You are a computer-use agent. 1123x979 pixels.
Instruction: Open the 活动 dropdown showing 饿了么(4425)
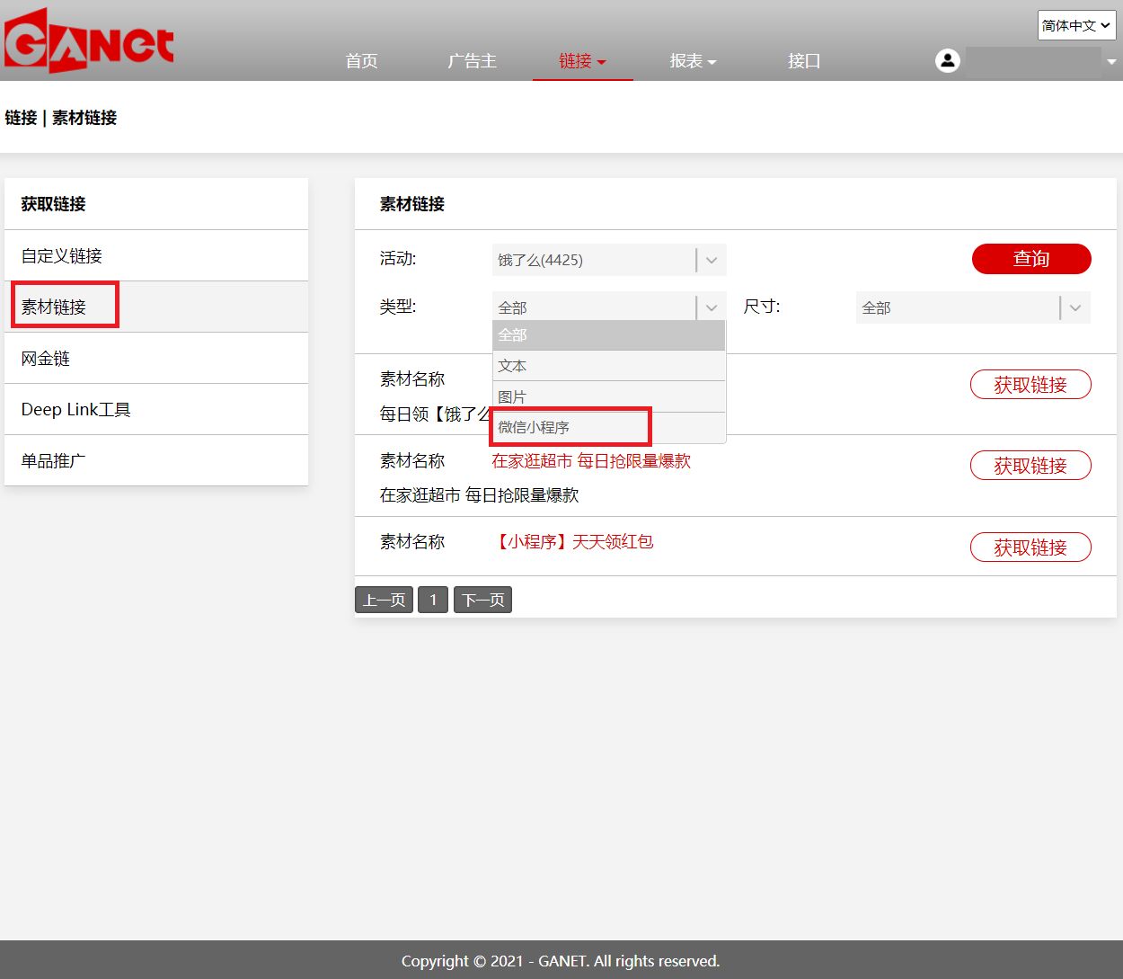(609, 260)
